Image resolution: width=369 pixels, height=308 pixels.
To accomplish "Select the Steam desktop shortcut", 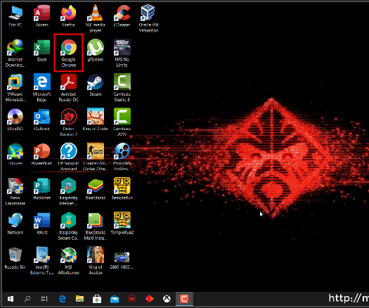I will coord(96,85).
